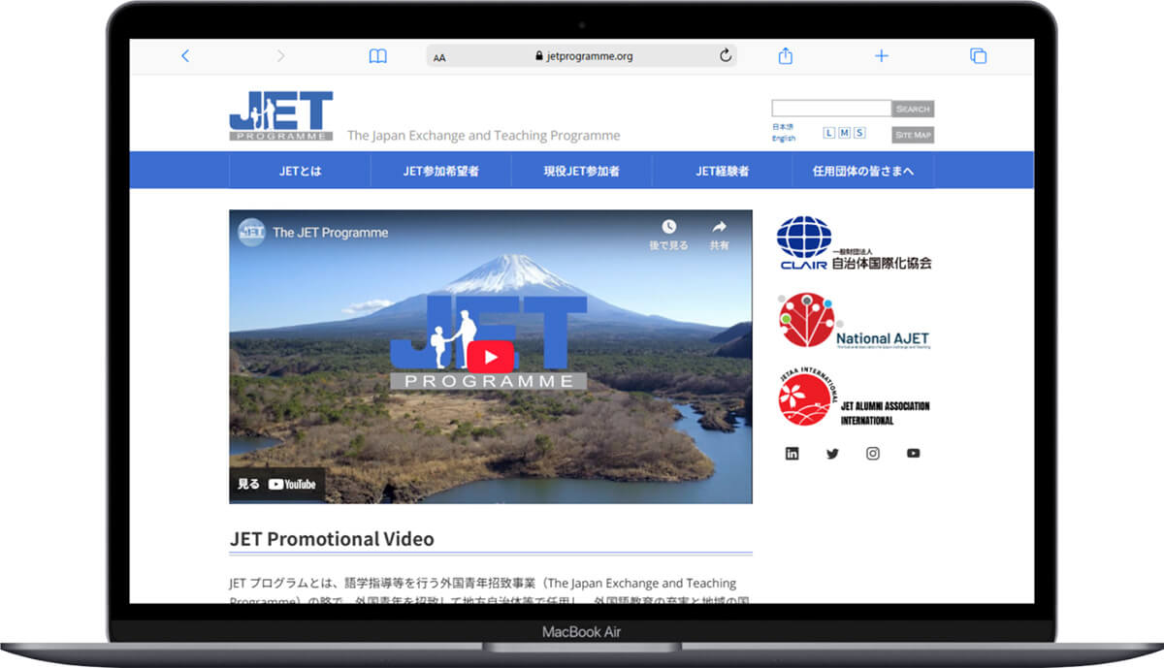The width and height of the screenshot is (1164, 668).
Task: Click the Safari share icon
Action: point(786,56)
